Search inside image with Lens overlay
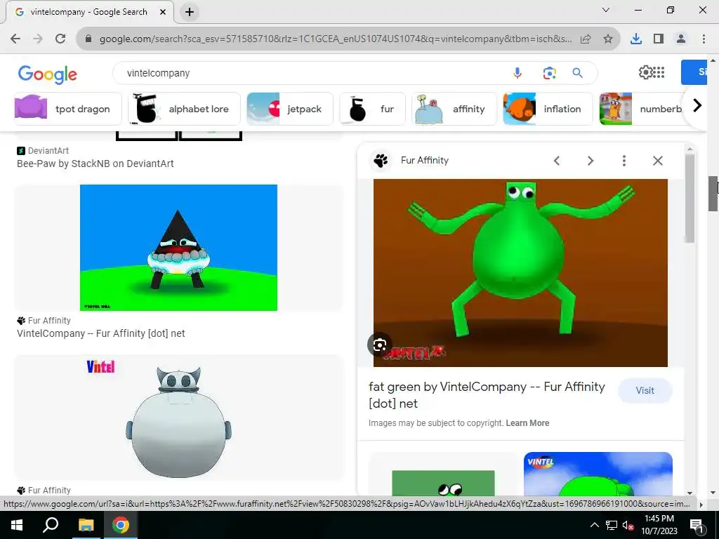The image size is (719, 539). coord(380,345)
